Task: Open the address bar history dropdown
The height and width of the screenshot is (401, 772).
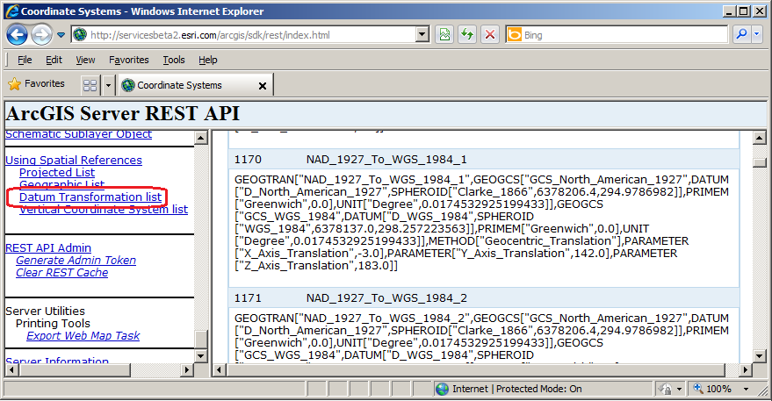Action: coord(422,35)
